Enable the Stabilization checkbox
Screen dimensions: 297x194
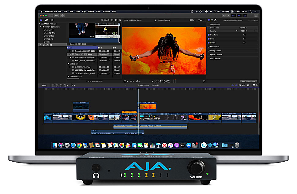[x=209, y=47]
